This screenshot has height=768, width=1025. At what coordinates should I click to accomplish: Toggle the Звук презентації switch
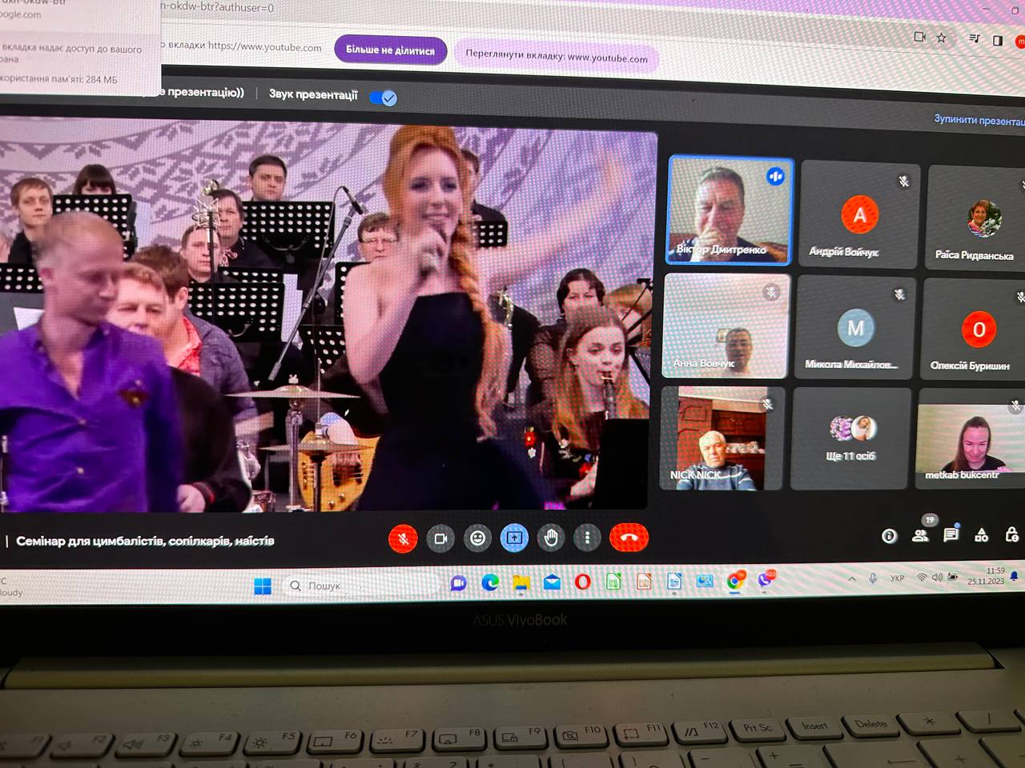click(x=383, y=98)
